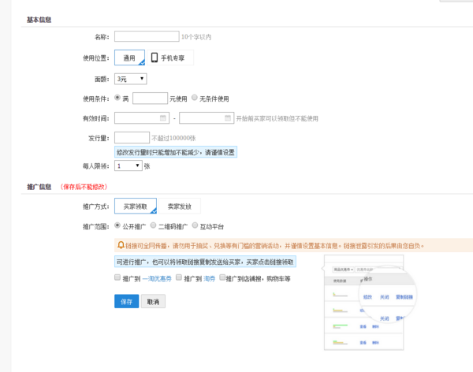
Task: Click the bell icon in the warning notice
Action: point(121,245)
